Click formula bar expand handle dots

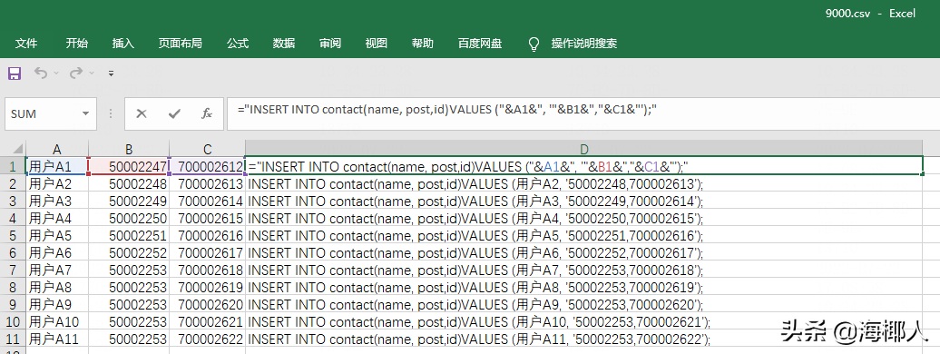(x=111, y=113)
